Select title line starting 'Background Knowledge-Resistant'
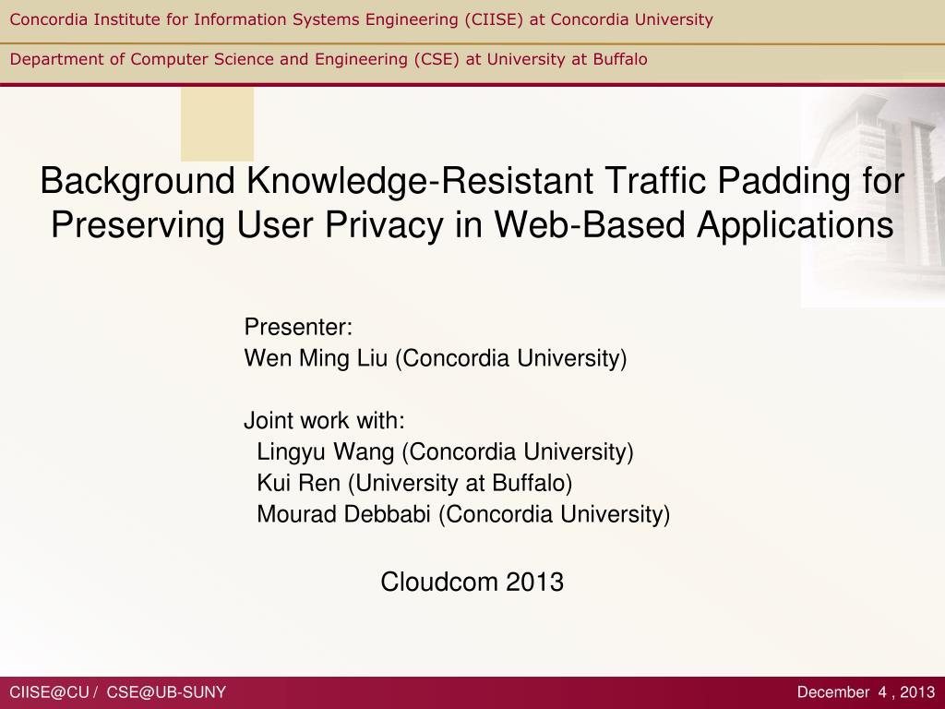 (x=472, y=180)
